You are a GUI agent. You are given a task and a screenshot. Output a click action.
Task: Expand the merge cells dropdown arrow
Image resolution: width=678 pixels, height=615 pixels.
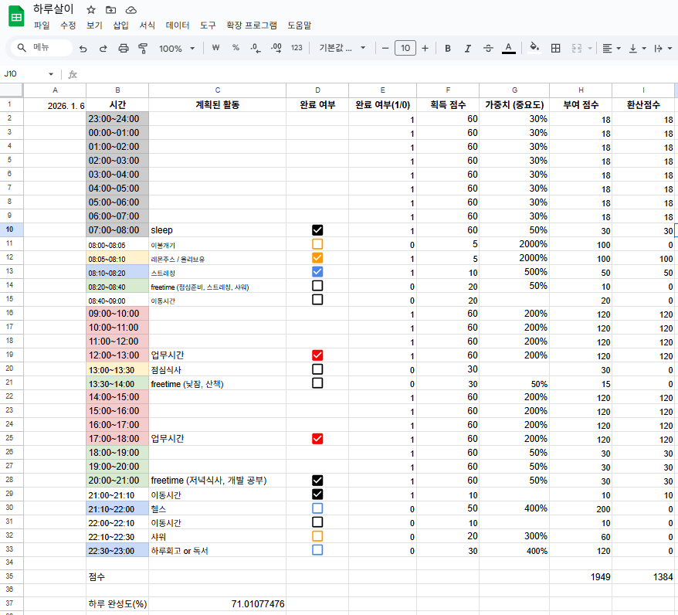pos(590,49)
